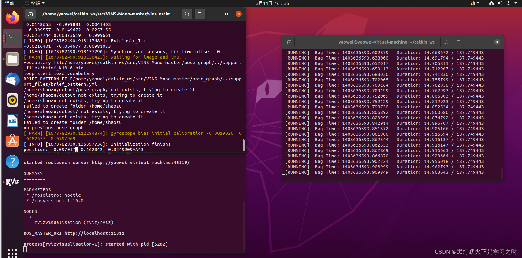Click NODES heading in roslaunch output
The height and width of the screenshot is (258, 522).
click(30, 211)
